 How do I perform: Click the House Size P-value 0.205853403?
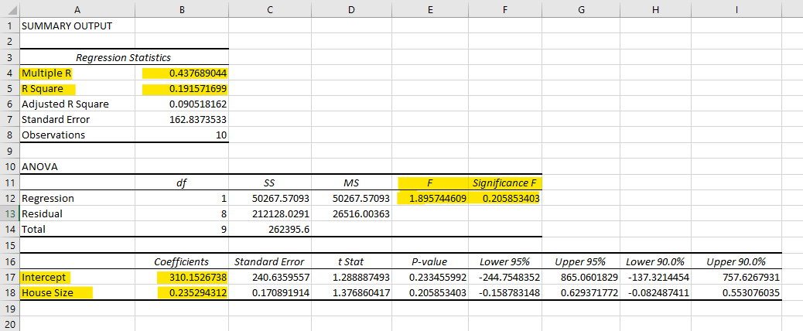pyautogui.click(x=429, y=293)
